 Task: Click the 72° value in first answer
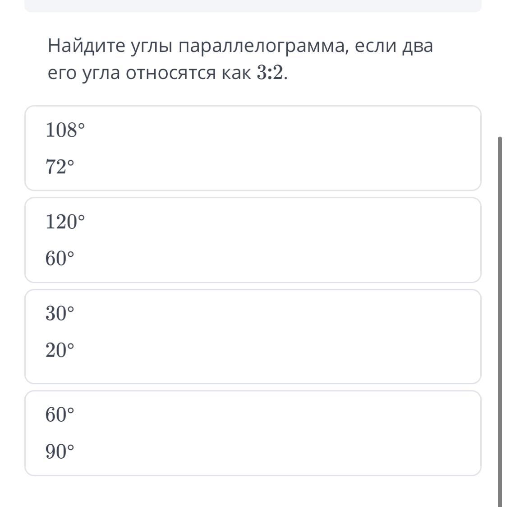pyautogui.click(x=59, y=167)
